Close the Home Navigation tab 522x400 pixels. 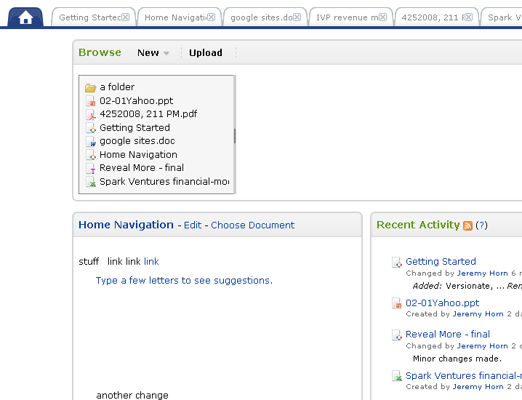[x=211, y=17]
